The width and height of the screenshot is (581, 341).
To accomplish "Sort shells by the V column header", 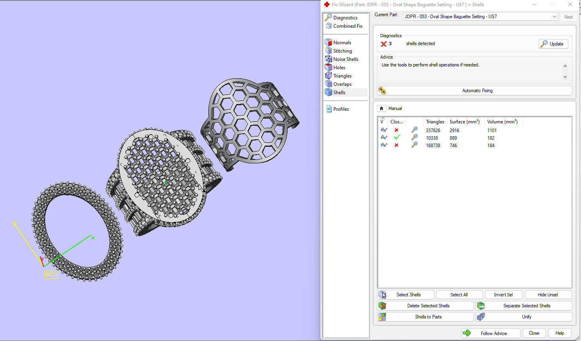I will pyautogui.click(x=382, y=121).
